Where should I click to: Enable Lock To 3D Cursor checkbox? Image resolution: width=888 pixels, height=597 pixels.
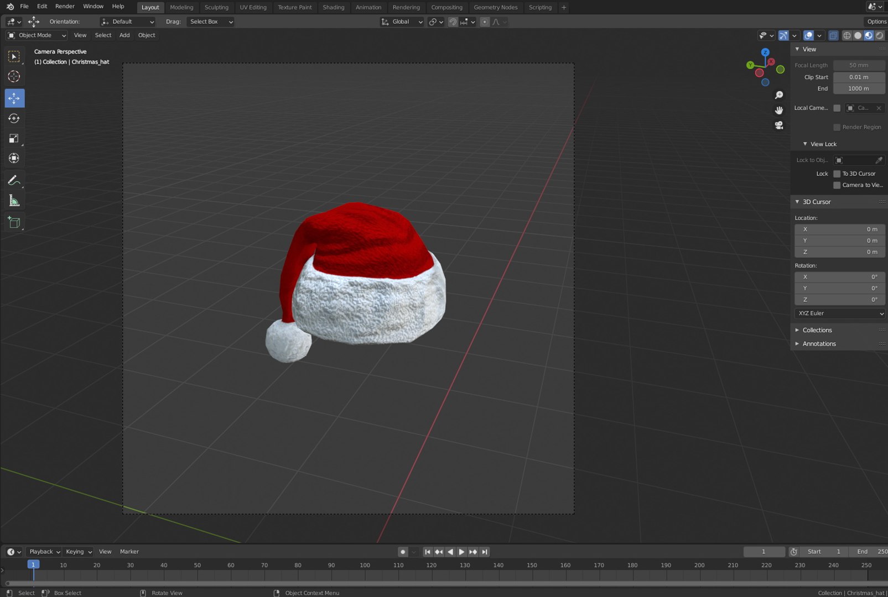click(837, 174)
